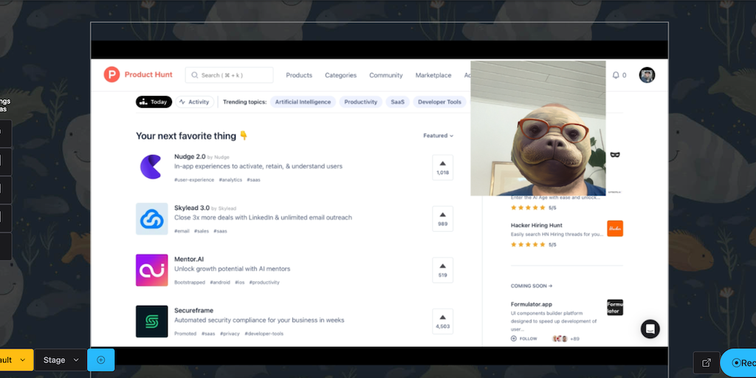Click the #email tag under Skylead
756x378 pixels.
pyautogui.click(x=182, y=231)
